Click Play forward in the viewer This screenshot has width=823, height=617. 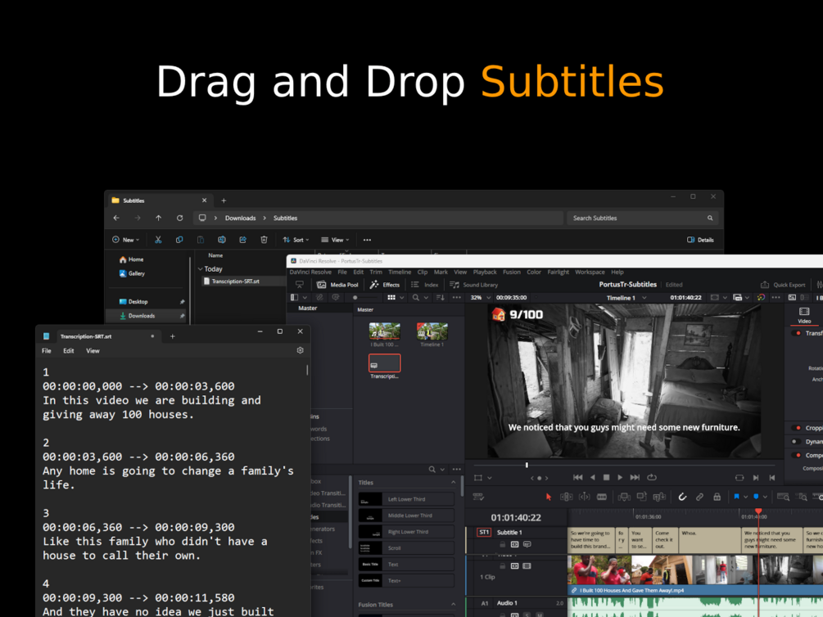click(x=620, y=477)
